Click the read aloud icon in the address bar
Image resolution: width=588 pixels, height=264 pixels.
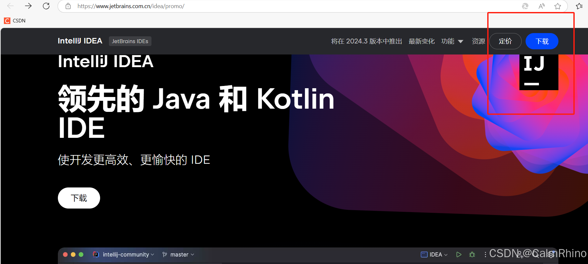point(542,6)
